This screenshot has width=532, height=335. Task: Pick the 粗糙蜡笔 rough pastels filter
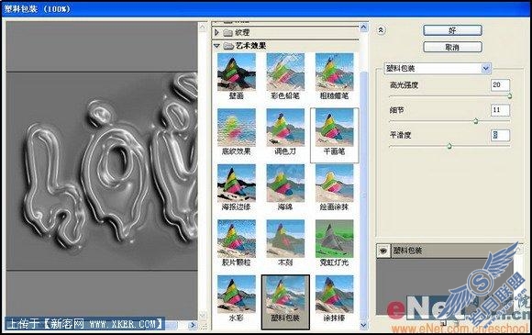[x=334, y=76]
